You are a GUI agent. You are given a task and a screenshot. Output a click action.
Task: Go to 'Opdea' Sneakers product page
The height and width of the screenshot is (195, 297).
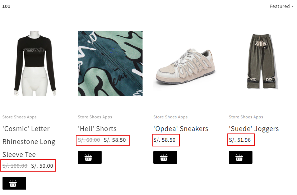click(x=181, y=129)
